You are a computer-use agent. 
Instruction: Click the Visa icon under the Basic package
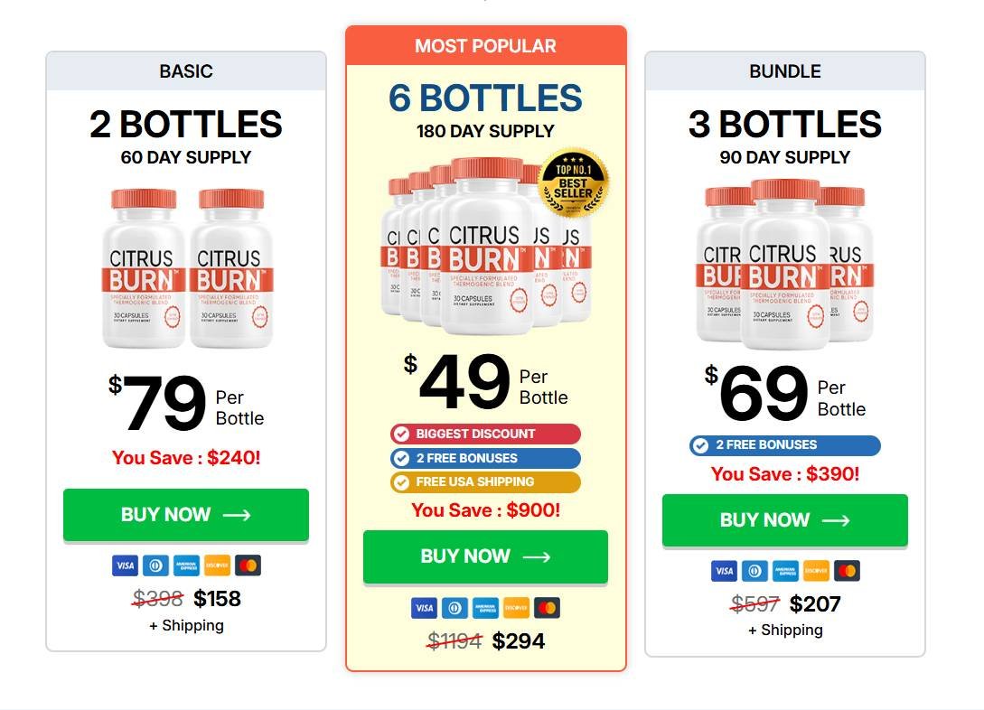(x=125, y=566)
